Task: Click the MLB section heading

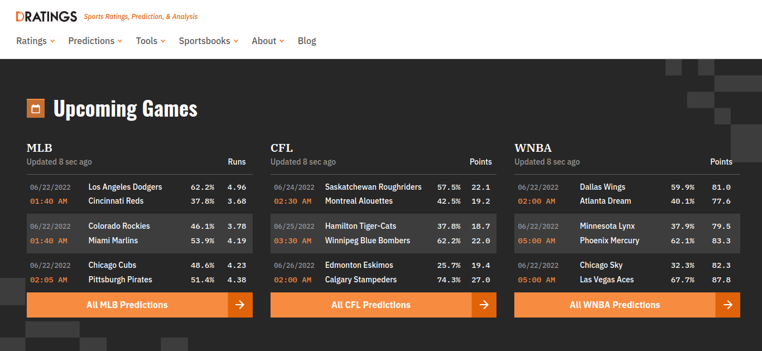Action: point(40,148)
